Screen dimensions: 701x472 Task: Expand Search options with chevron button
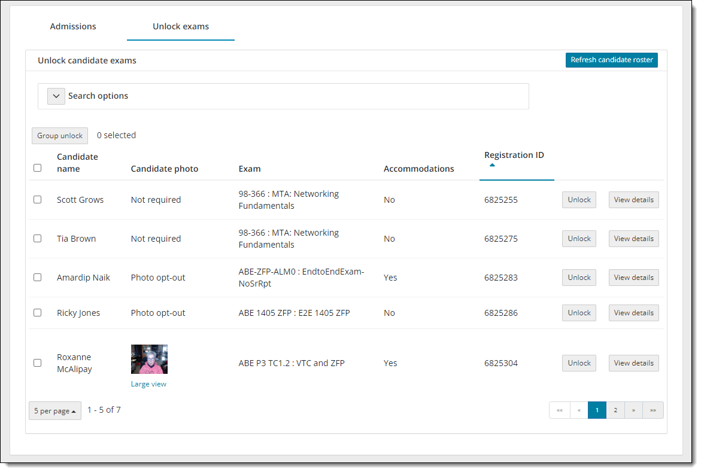(x=56, y=96)
